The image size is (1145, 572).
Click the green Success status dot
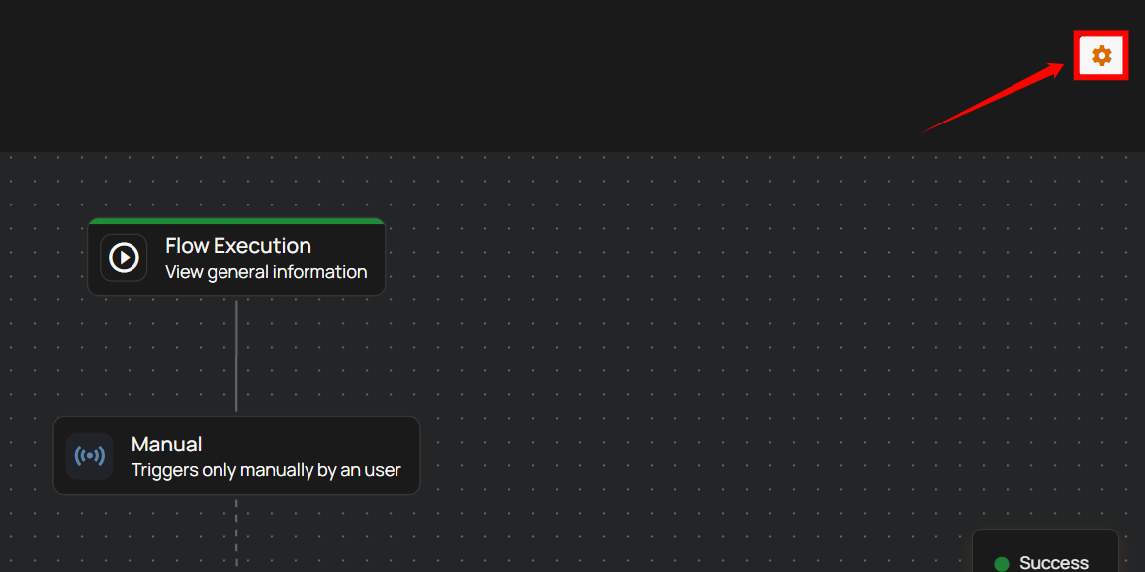pyautogui.click(x=1001, y=563)
